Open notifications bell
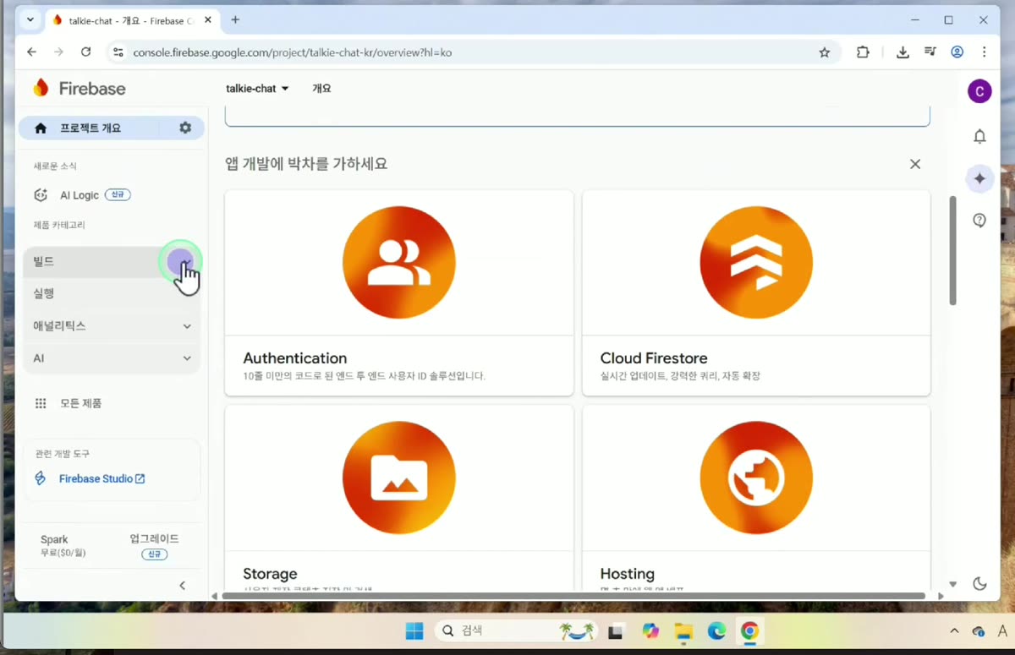The height and width of the screenshot is (655, 1015). 979,136
